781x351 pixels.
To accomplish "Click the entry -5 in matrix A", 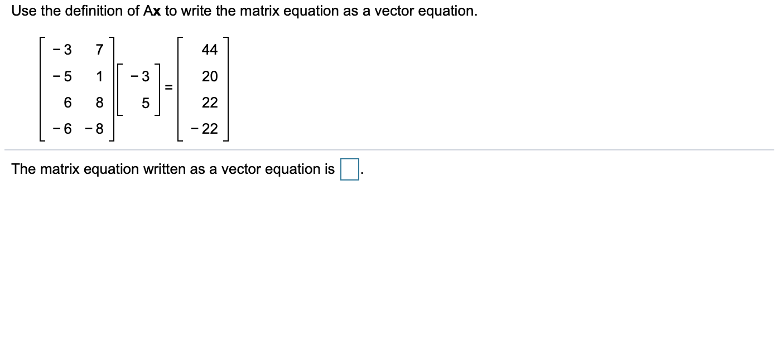I will (65, 76).
